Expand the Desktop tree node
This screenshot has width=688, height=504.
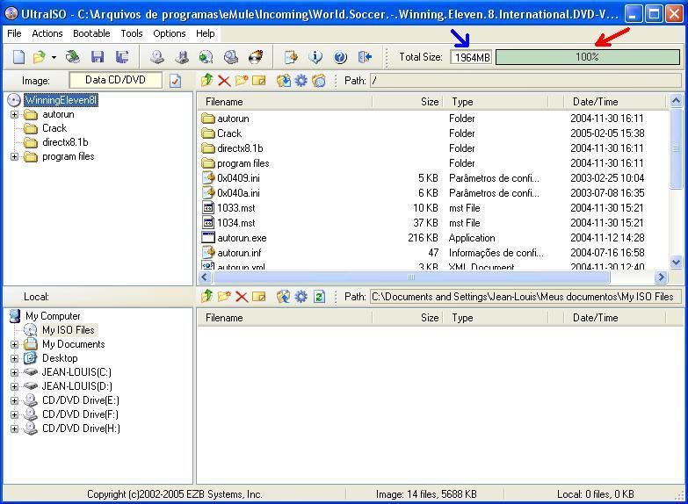[14, 358]
